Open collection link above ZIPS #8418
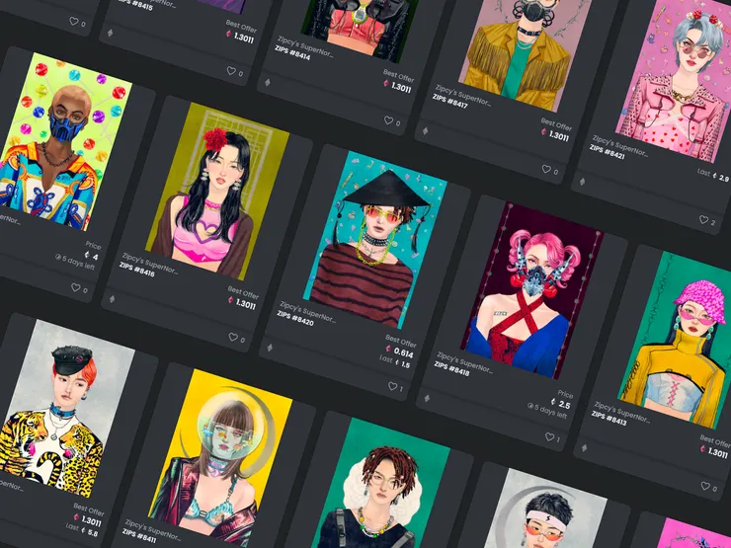This screenshot has height=548, width=731. pyautogui.click(x=464, y=362)
